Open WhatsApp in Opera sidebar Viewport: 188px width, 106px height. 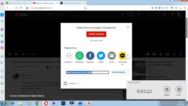[2, 36]
